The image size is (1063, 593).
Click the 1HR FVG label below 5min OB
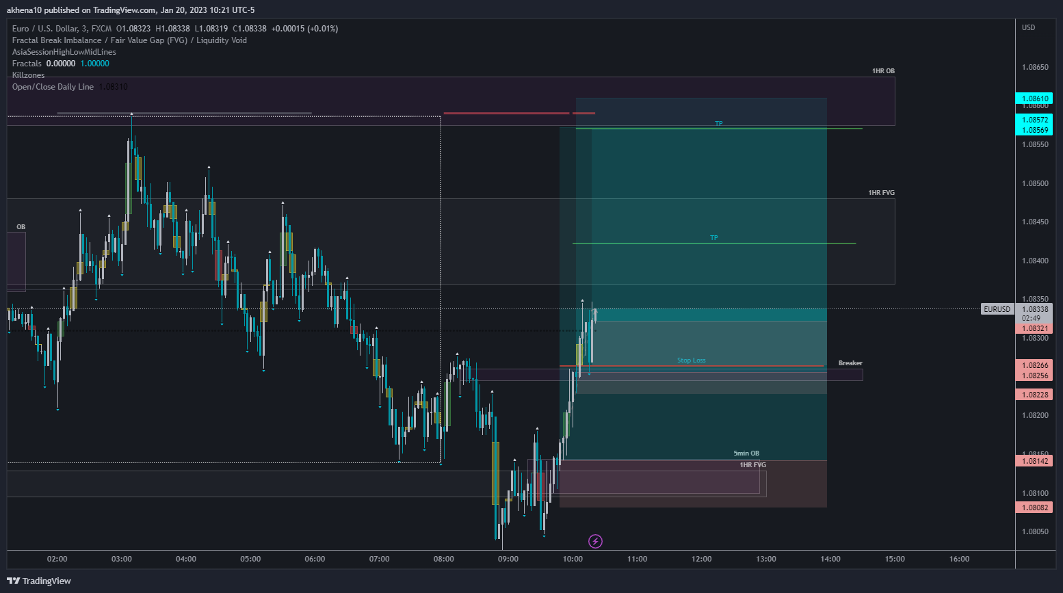[x=752, y=465]
